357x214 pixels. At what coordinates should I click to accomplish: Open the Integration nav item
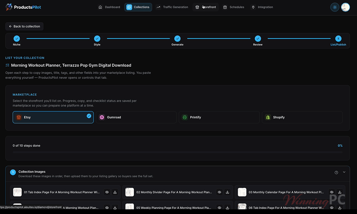click(x=262, y=7)
